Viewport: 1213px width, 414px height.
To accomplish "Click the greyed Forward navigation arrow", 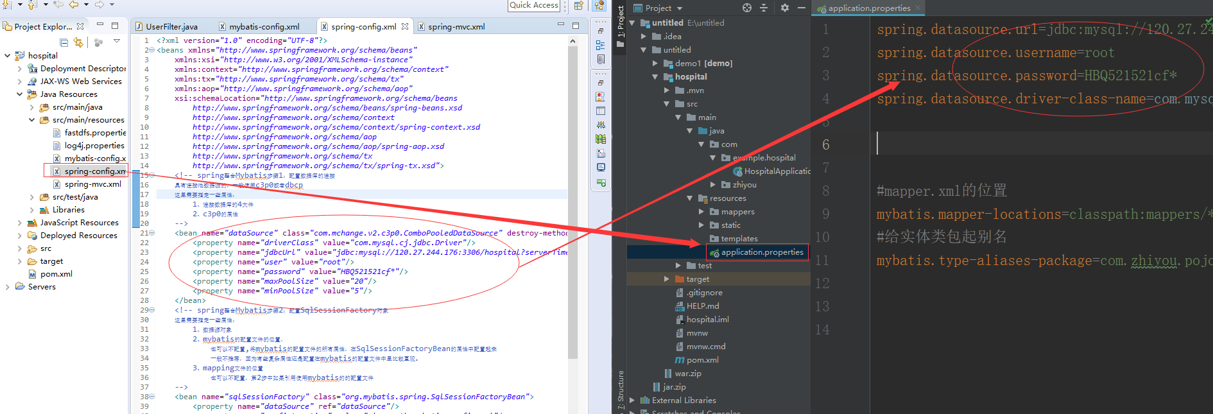I will click(99, 4).
